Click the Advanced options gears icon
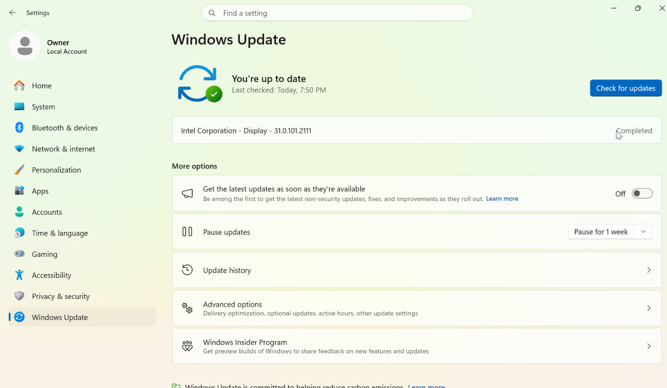The image size is (667, 388). pos(188,308)
